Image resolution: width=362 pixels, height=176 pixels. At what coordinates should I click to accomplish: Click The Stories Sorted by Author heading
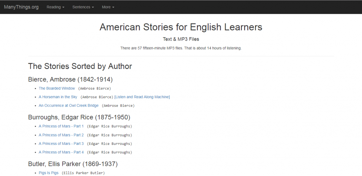[x=80, y=66]
